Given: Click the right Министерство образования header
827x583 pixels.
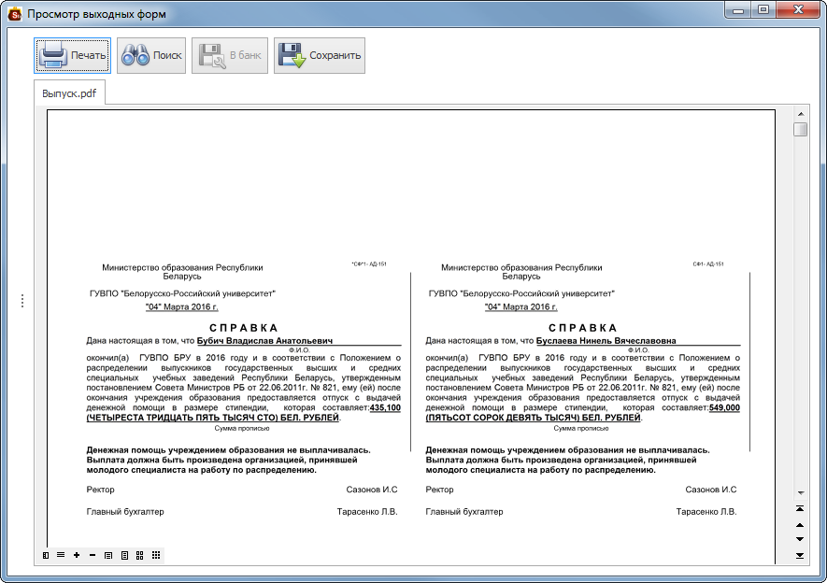Looking at the screenshot, I should point(521,272).
